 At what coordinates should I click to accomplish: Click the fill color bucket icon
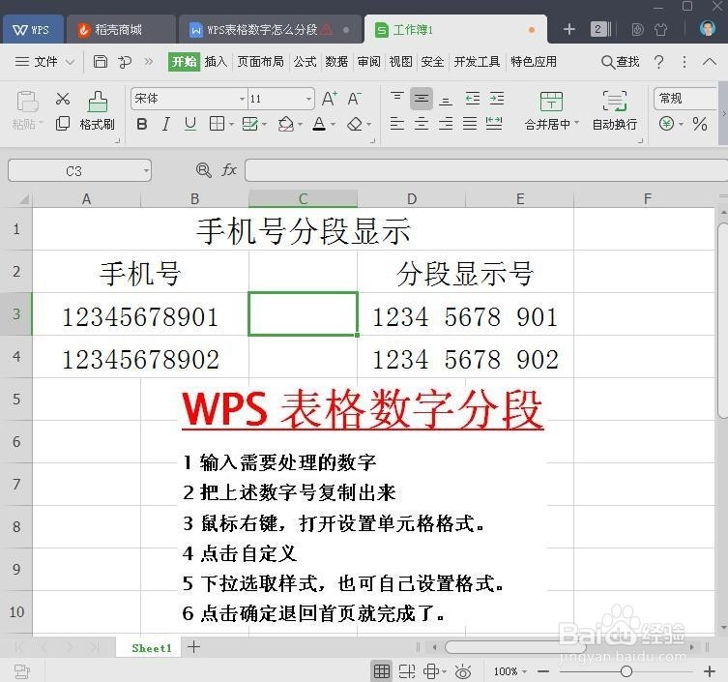tap(285, 124)
